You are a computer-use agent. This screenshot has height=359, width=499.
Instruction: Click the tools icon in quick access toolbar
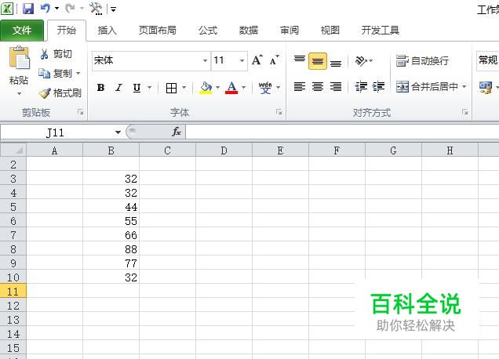(96, 9)
